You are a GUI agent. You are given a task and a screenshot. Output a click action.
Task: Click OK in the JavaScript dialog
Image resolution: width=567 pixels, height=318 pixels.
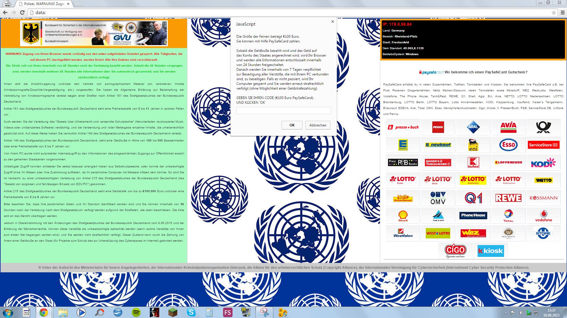pyautogui.click(x=292, y=125)
